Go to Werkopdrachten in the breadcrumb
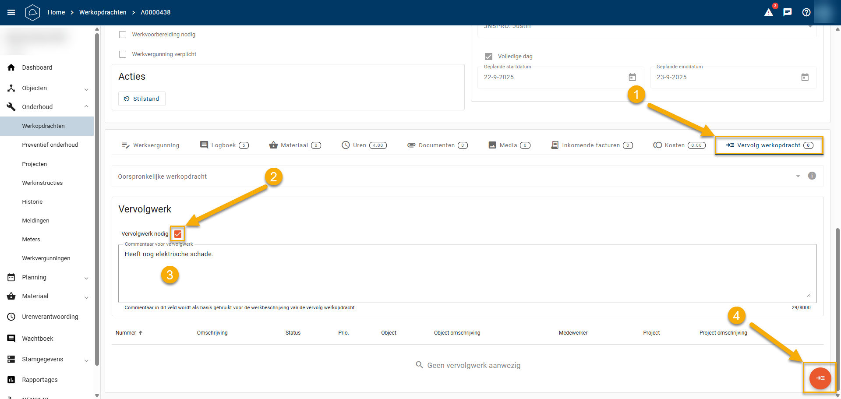841x399 pixels. click(102, 12)
